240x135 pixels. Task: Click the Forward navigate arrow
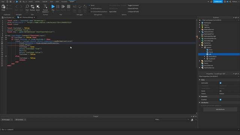click(x=21, y=6)
